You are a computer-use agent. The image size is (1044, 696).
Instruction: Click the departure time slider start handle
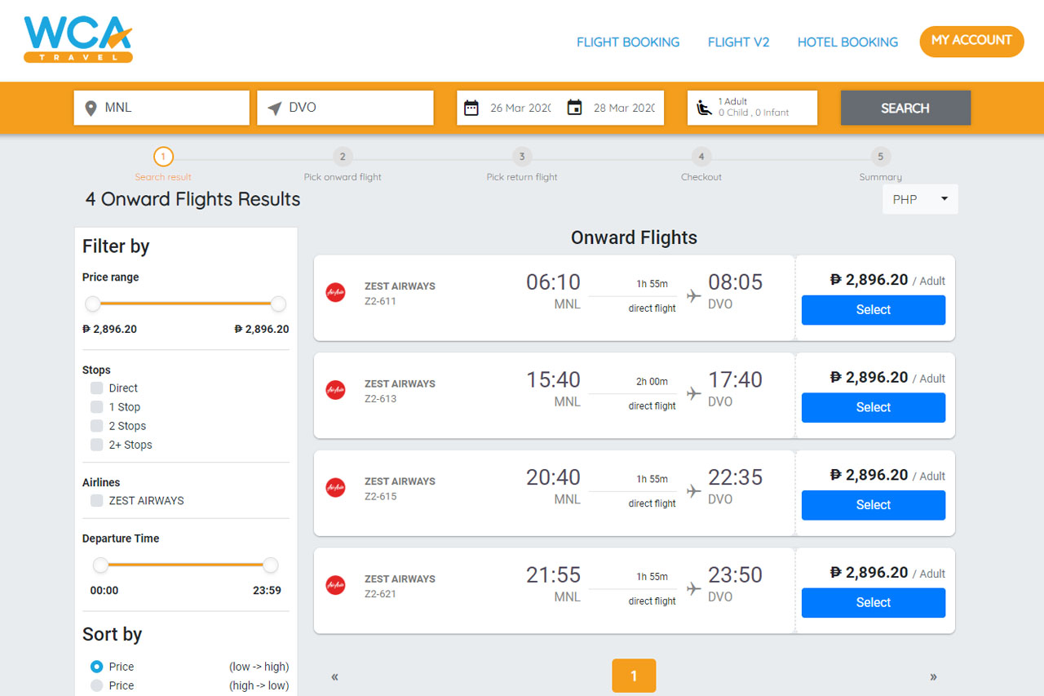coord(100,565)
